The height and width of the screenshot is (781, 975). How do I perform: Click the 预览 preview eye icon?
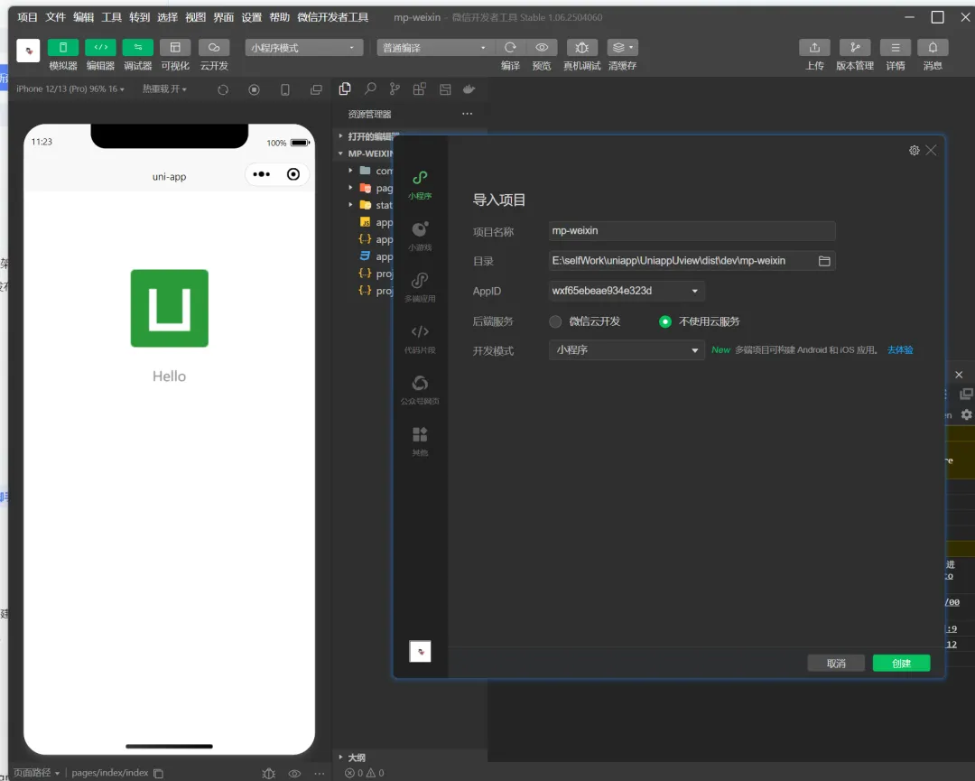(542, 48)
